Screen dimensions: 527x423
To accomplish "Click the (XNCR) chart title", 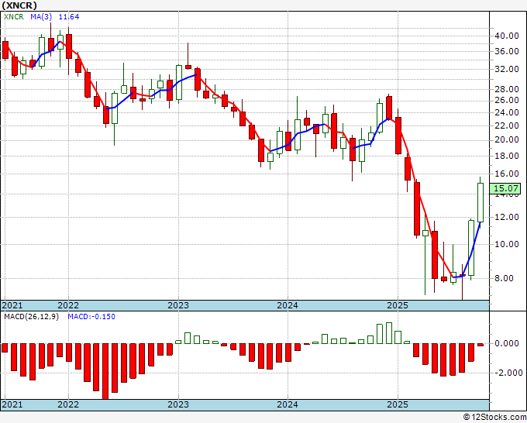I will [x=19, y=5].
